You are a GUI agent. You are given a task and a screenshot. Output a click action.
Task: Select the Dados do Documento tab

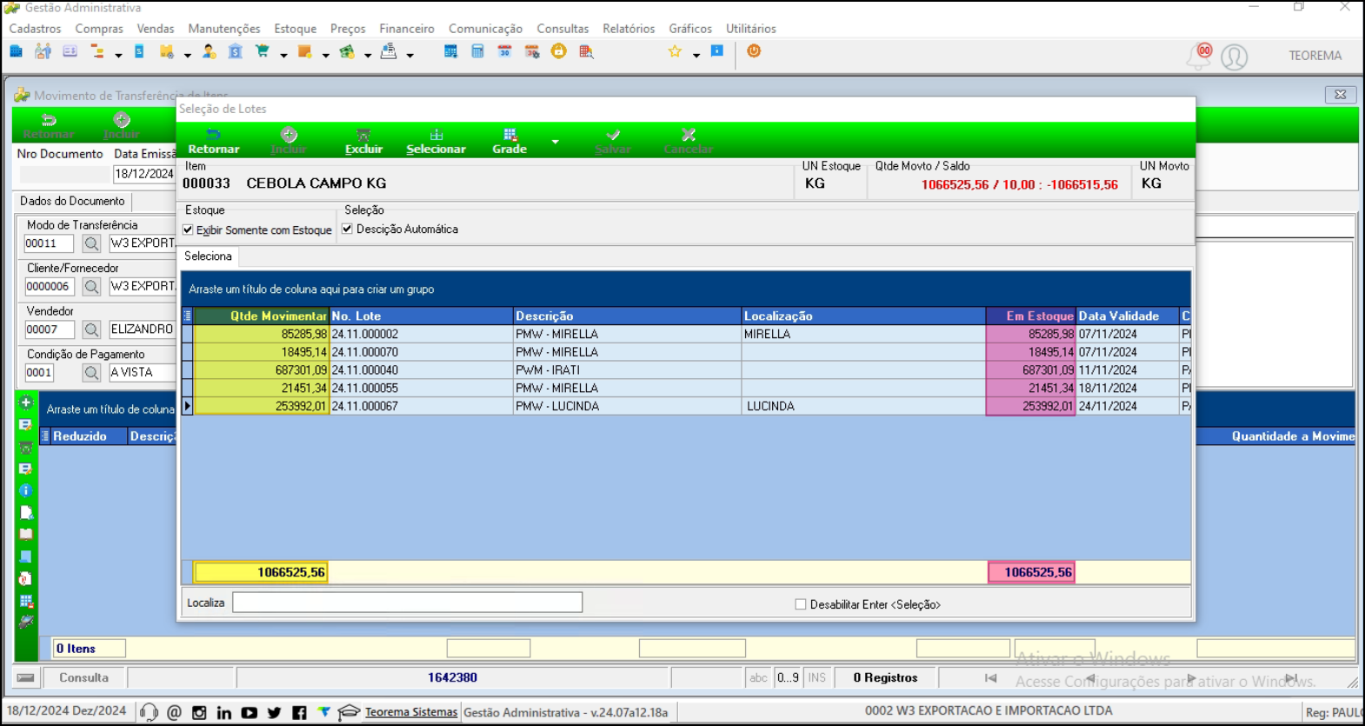click(73, 201)
